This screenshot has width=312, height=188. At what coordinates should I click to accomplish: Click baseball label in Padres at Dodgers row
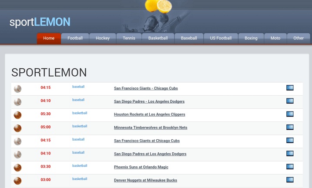pos(78,152)
